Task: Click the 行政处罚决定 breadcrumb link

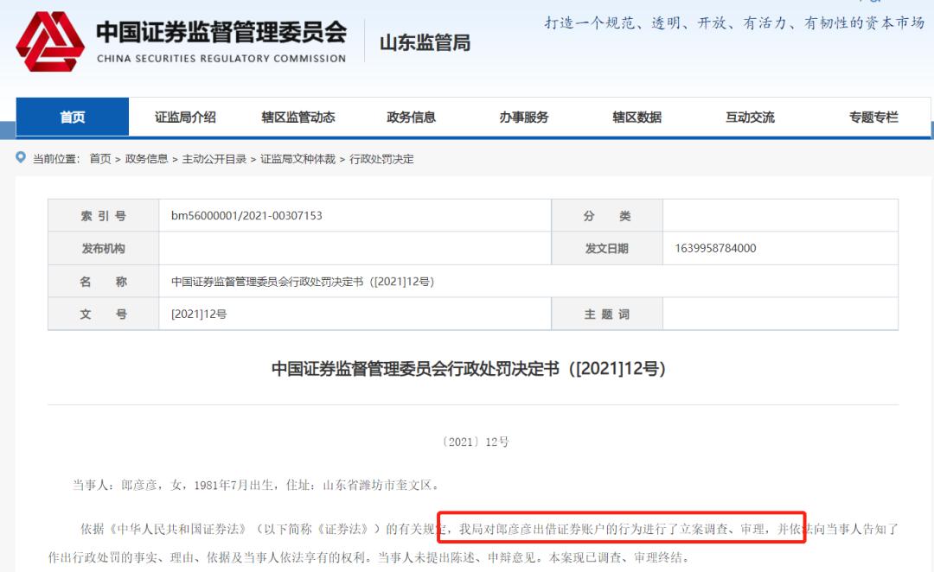Action: 381,159
